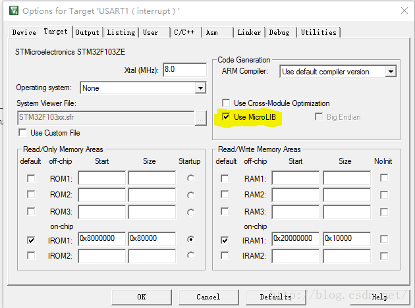Enable Use Custom File checkbox
The image size is (415, 308).
(x=23, y=132)
